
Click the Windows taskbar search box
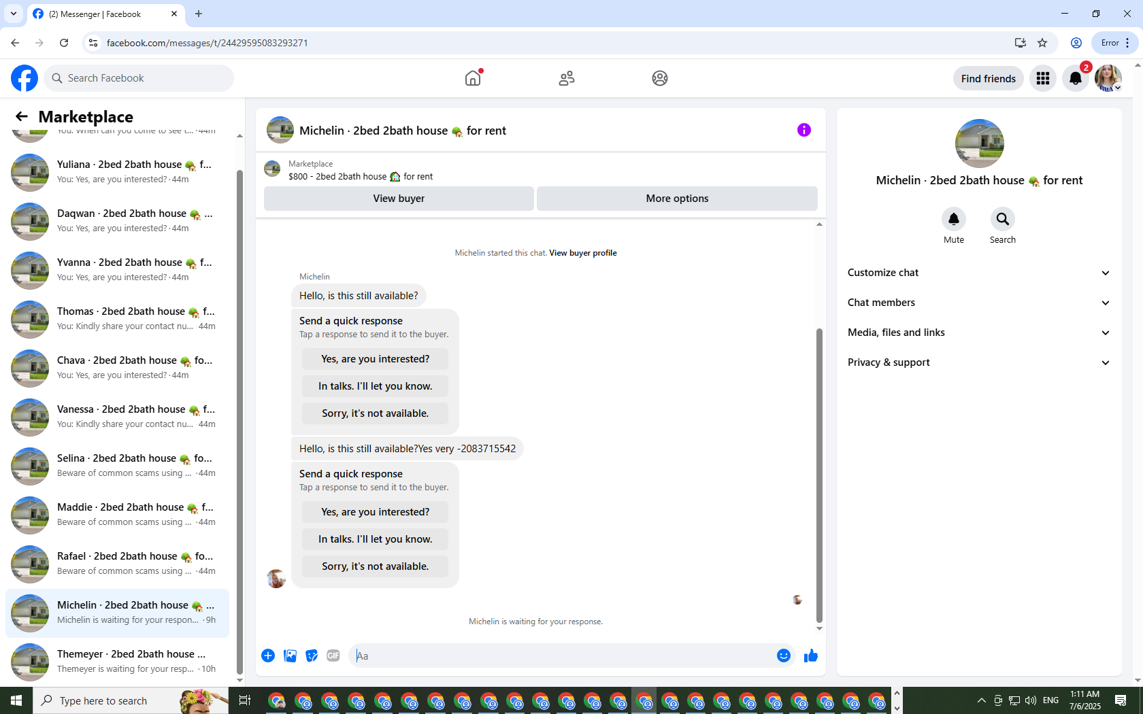pos(131,700)
